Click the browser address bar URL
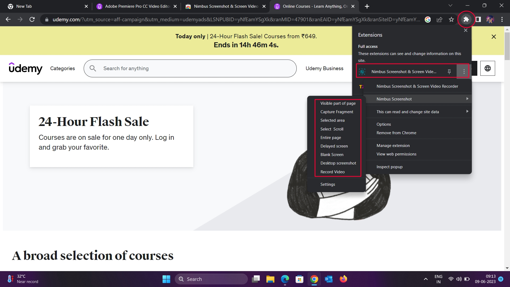Viewport: 510px width, 287px height. 236,19
